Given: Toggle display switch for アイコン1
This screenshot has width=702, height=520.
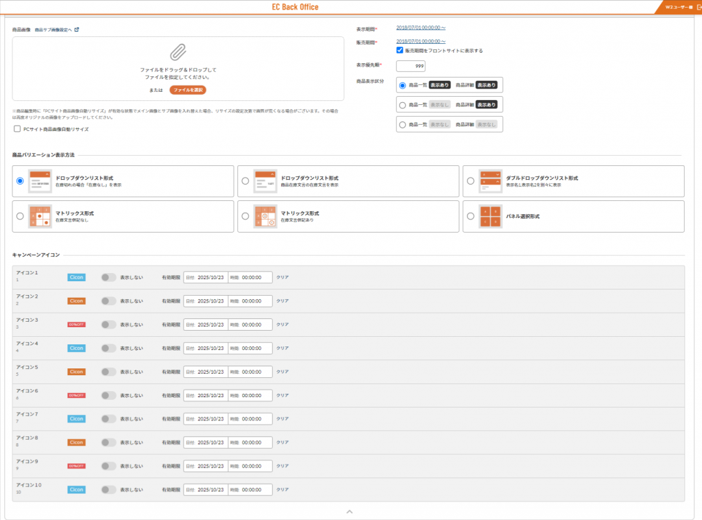Looking at the screenshot, I should pos(108,277).
